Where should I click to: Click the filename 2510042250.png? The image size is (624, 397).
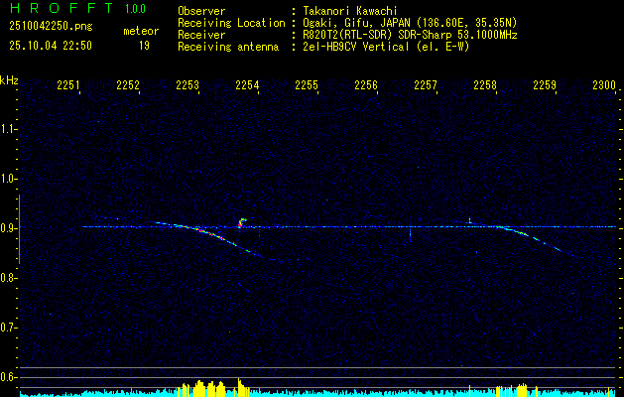51,27
